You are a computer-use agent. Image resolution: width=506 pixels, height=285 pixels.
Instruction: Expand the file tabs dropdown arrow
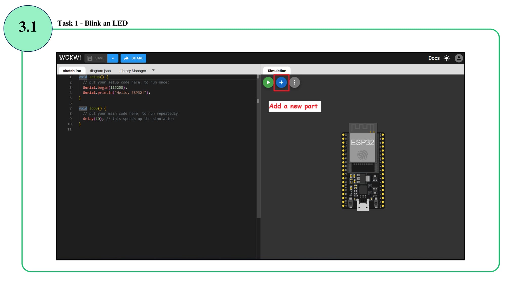click(x=153, y=70)
